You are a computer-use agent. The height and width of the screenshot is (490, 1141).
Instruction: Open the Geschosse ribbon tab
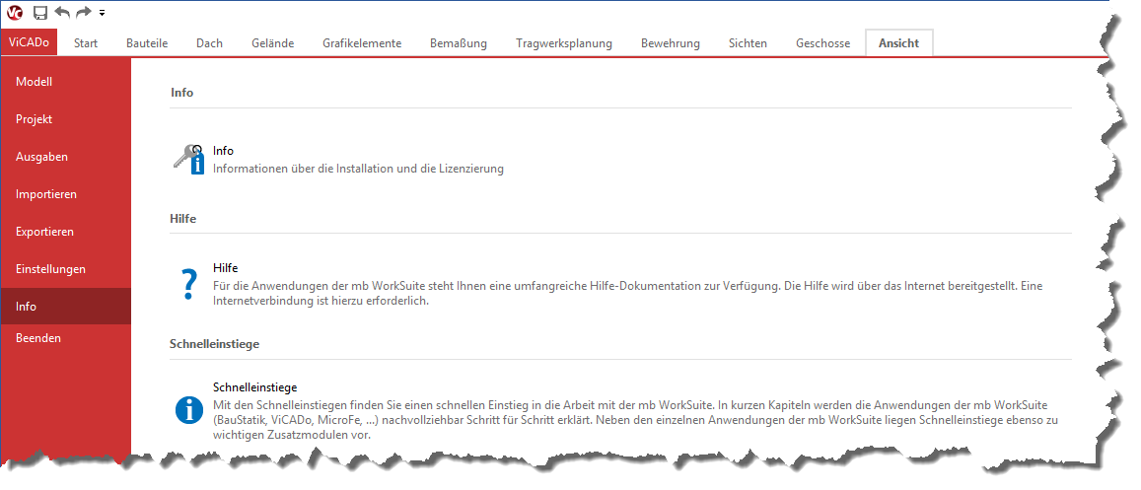[x=823, y=43]
